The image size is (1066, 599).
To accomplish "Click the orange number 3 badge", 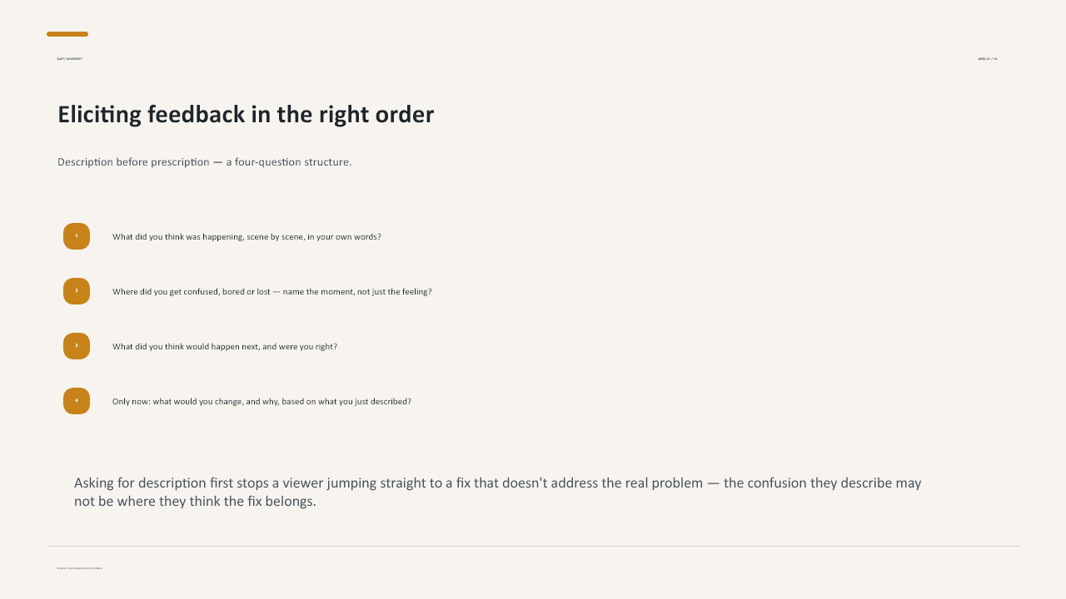I will pos(77,346).
